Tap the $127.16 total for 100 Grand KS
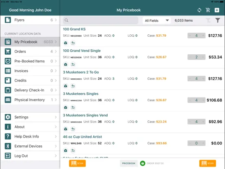This screenshot has height=169, width=225. click(x=215, y=36)
